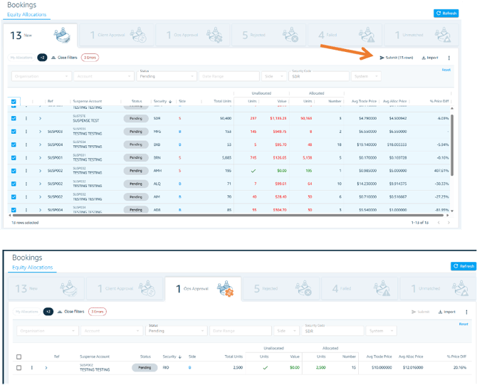Viewport: 477px width, 385px height.
Task: Open the three-dot menu beside top Import
Action: pyautogui.click(x=449, y=58)
